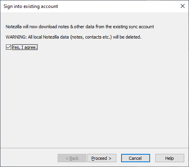Click the check mark inside the checkbox
189x167 pixels.
(8, 47)
